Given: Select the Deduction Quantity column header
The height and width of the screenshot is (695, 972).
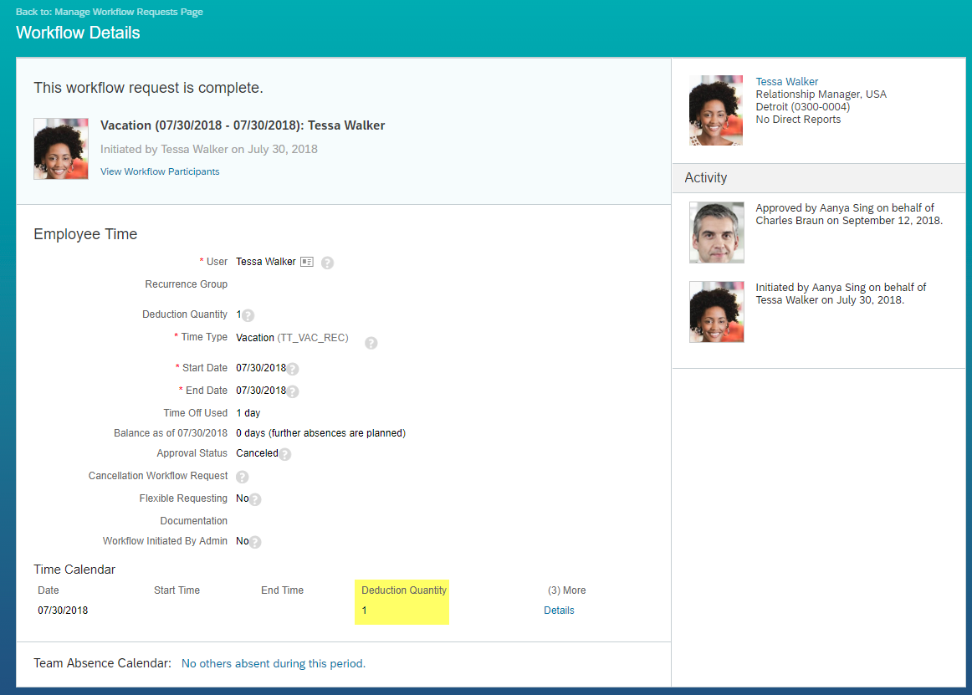Looking at the screenshot, I should 403,590.
